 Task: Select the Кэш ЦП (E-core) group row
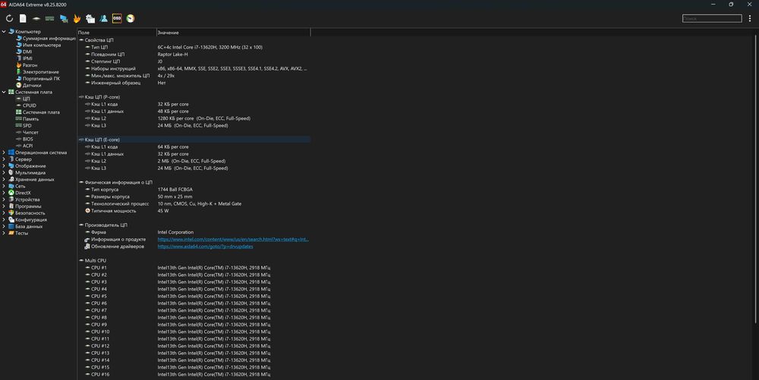click(x=194, y=140)
